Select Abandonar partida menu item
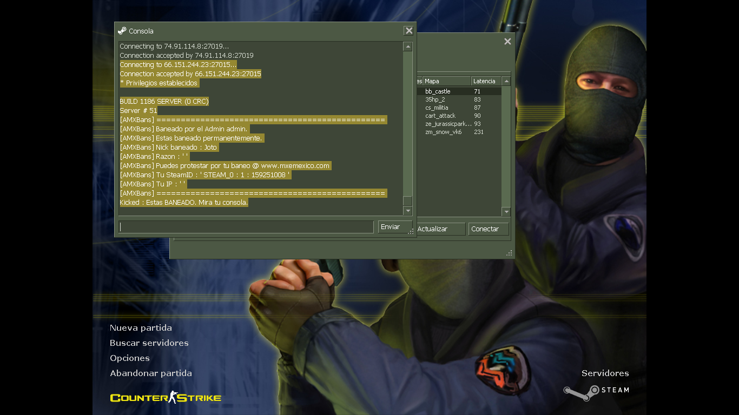The width and height of the screenshot is (739, 415). (x=151, y=373)
